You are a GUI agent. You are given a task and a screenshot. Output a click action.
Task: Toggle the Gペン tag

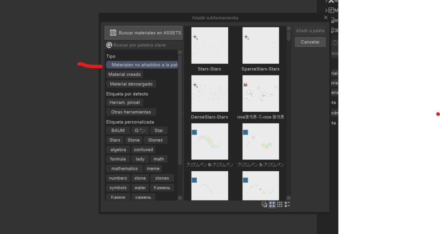(x=140, y=131)
